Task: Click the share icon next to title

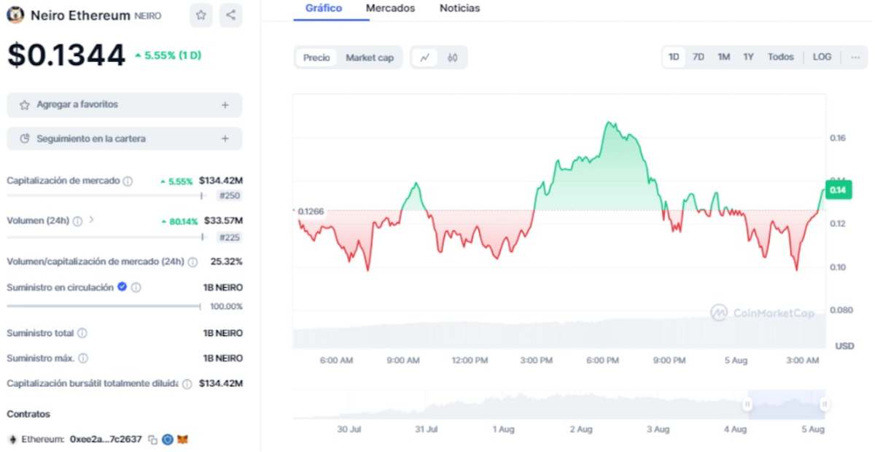Action: [230, 15]
